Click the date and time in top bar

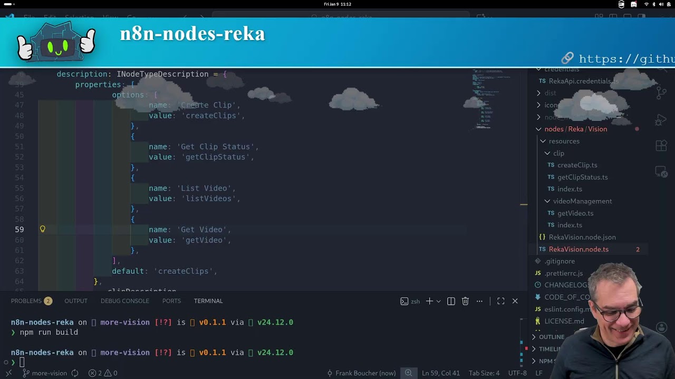point(337,4)
